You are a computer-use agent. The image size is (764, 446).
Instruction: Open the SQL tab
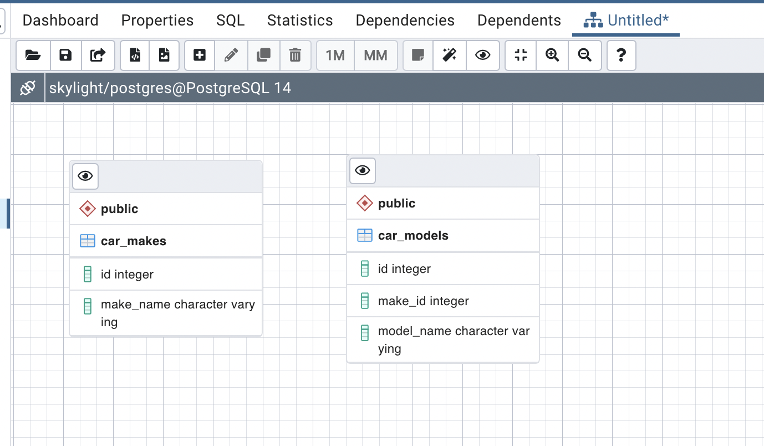coord(230,21)
